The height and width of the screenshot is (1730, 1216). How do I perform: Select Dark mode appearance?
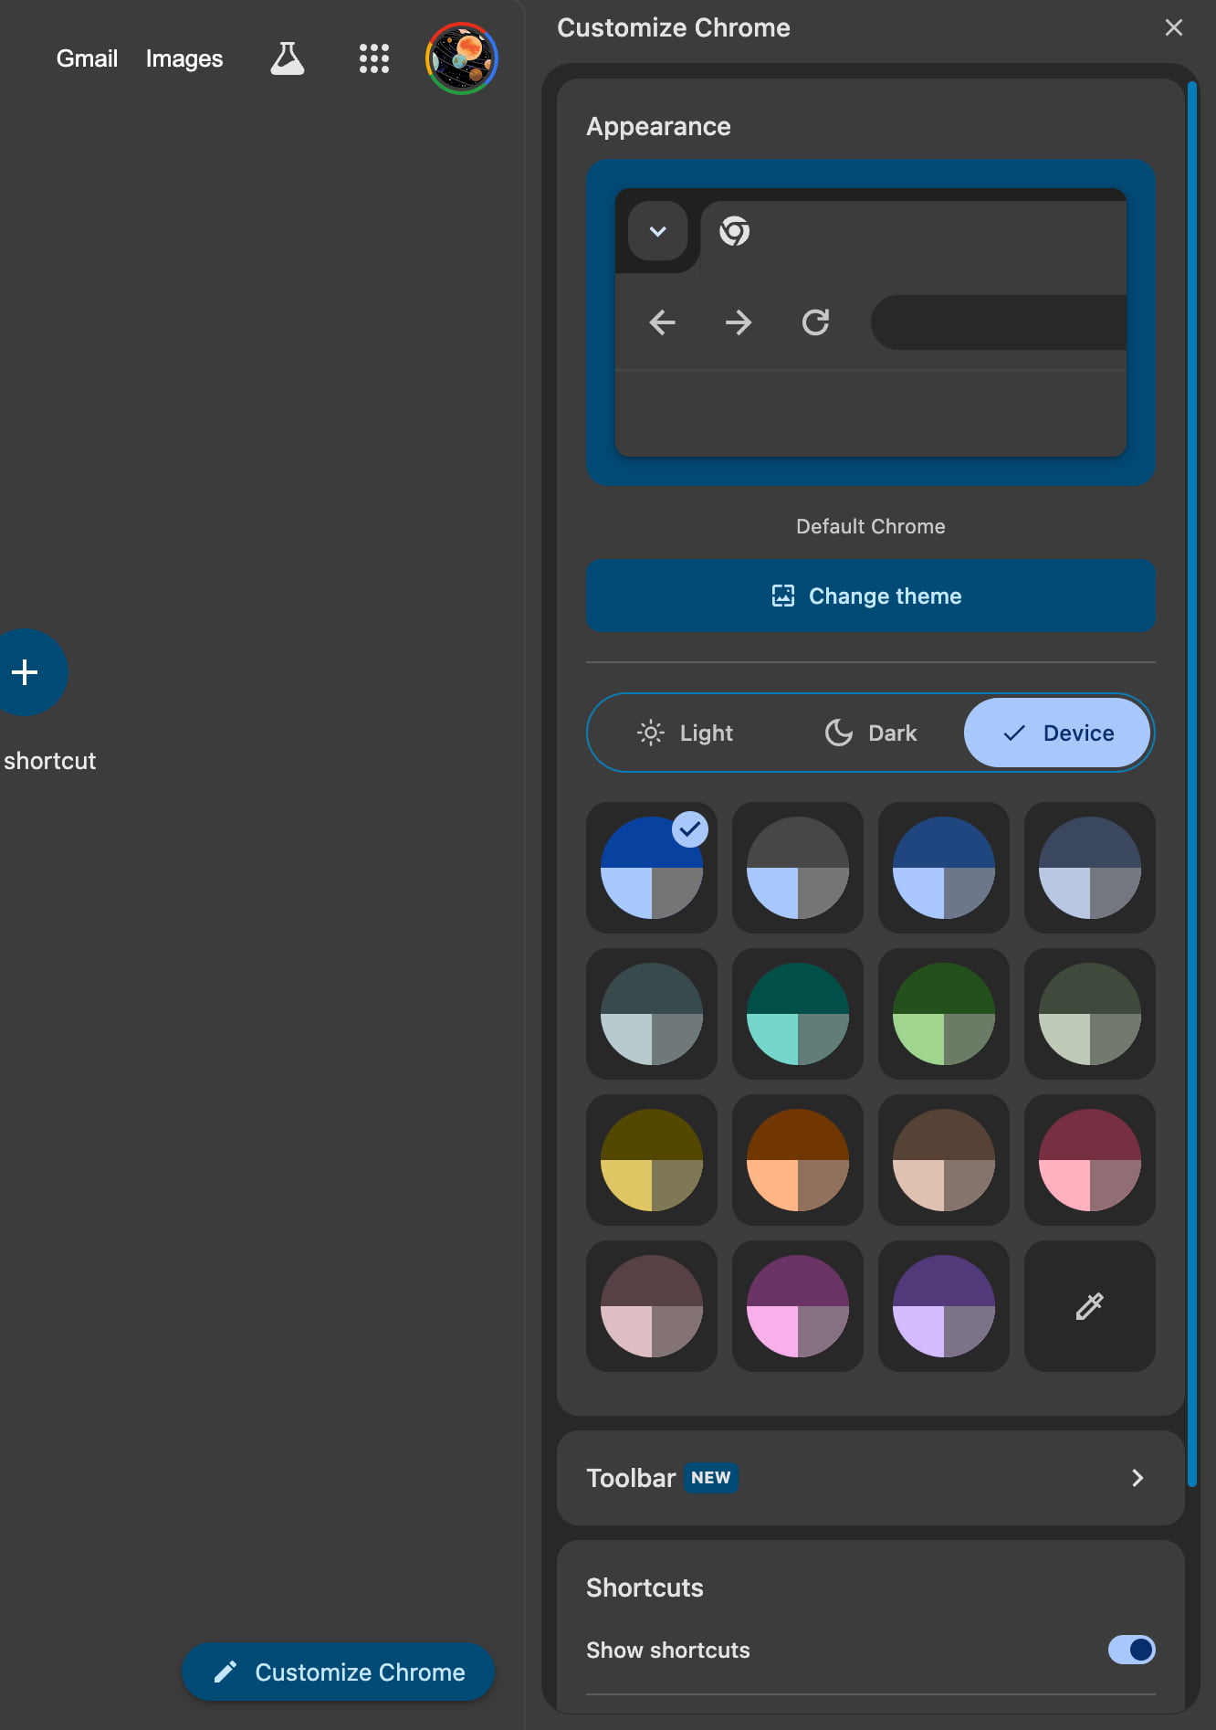click(870, 733)
